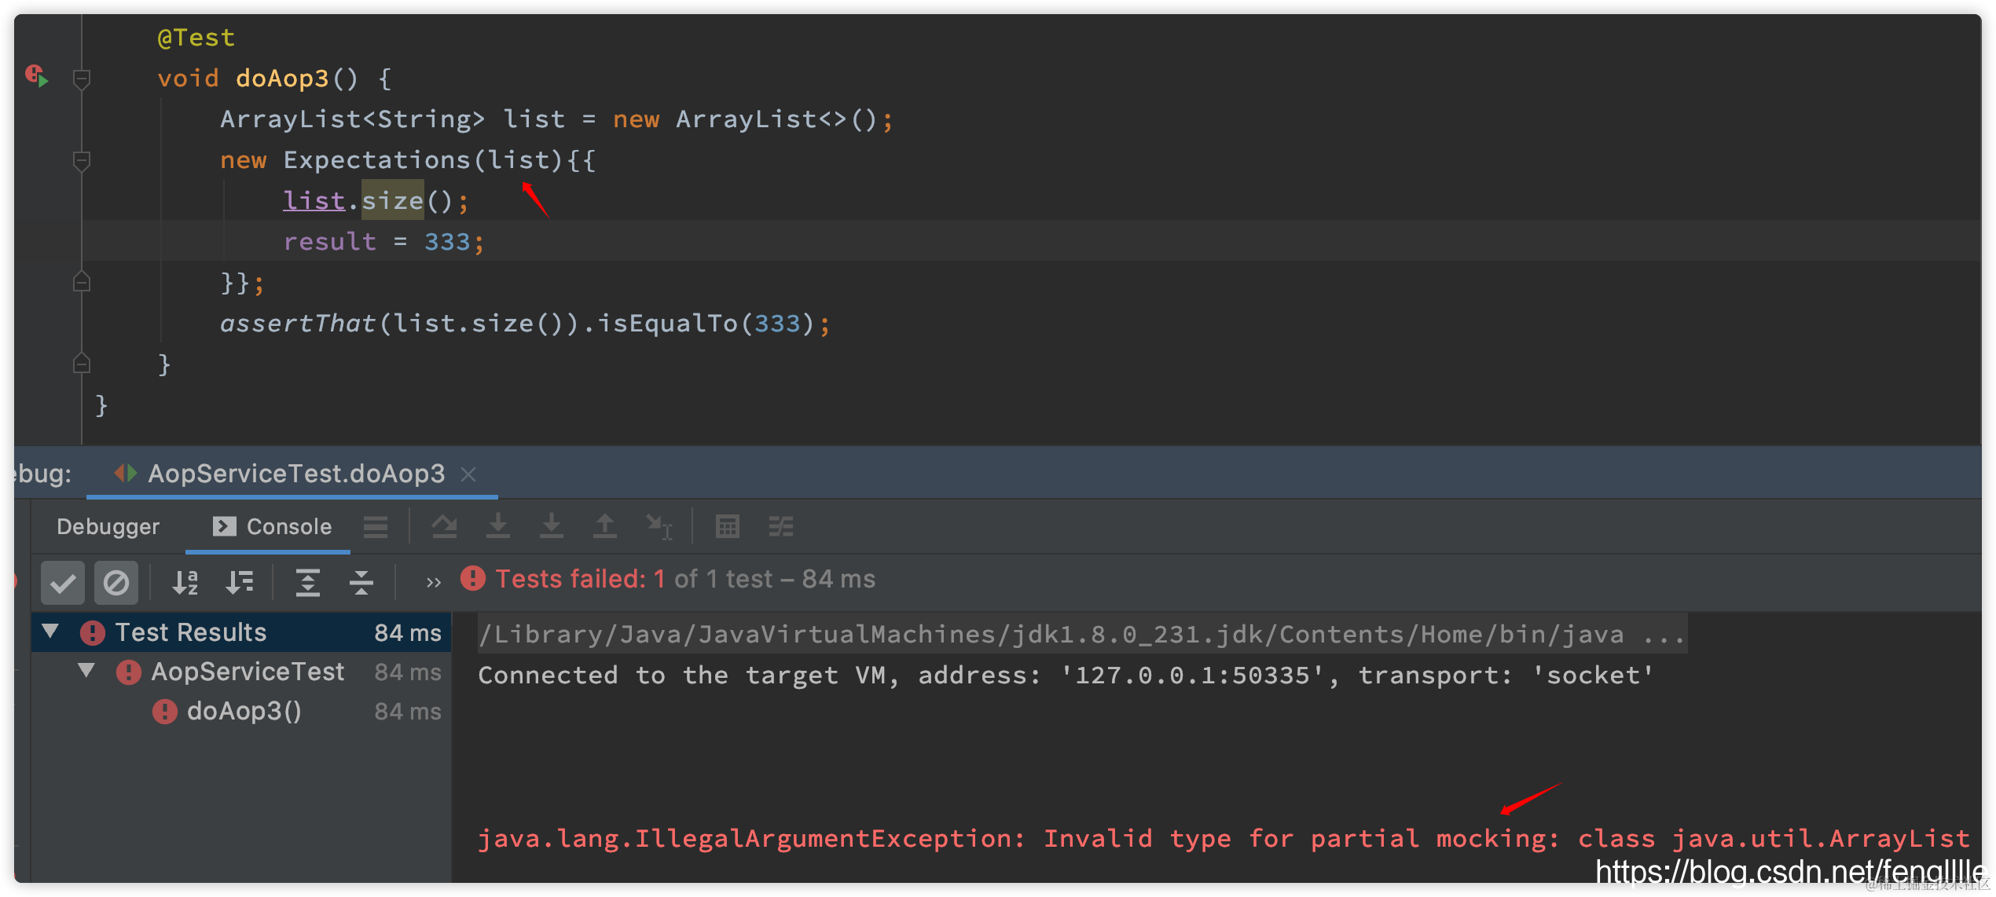Select the Console tab
The width and height of the screenshot is (1996, 897).
pos(272,526)
